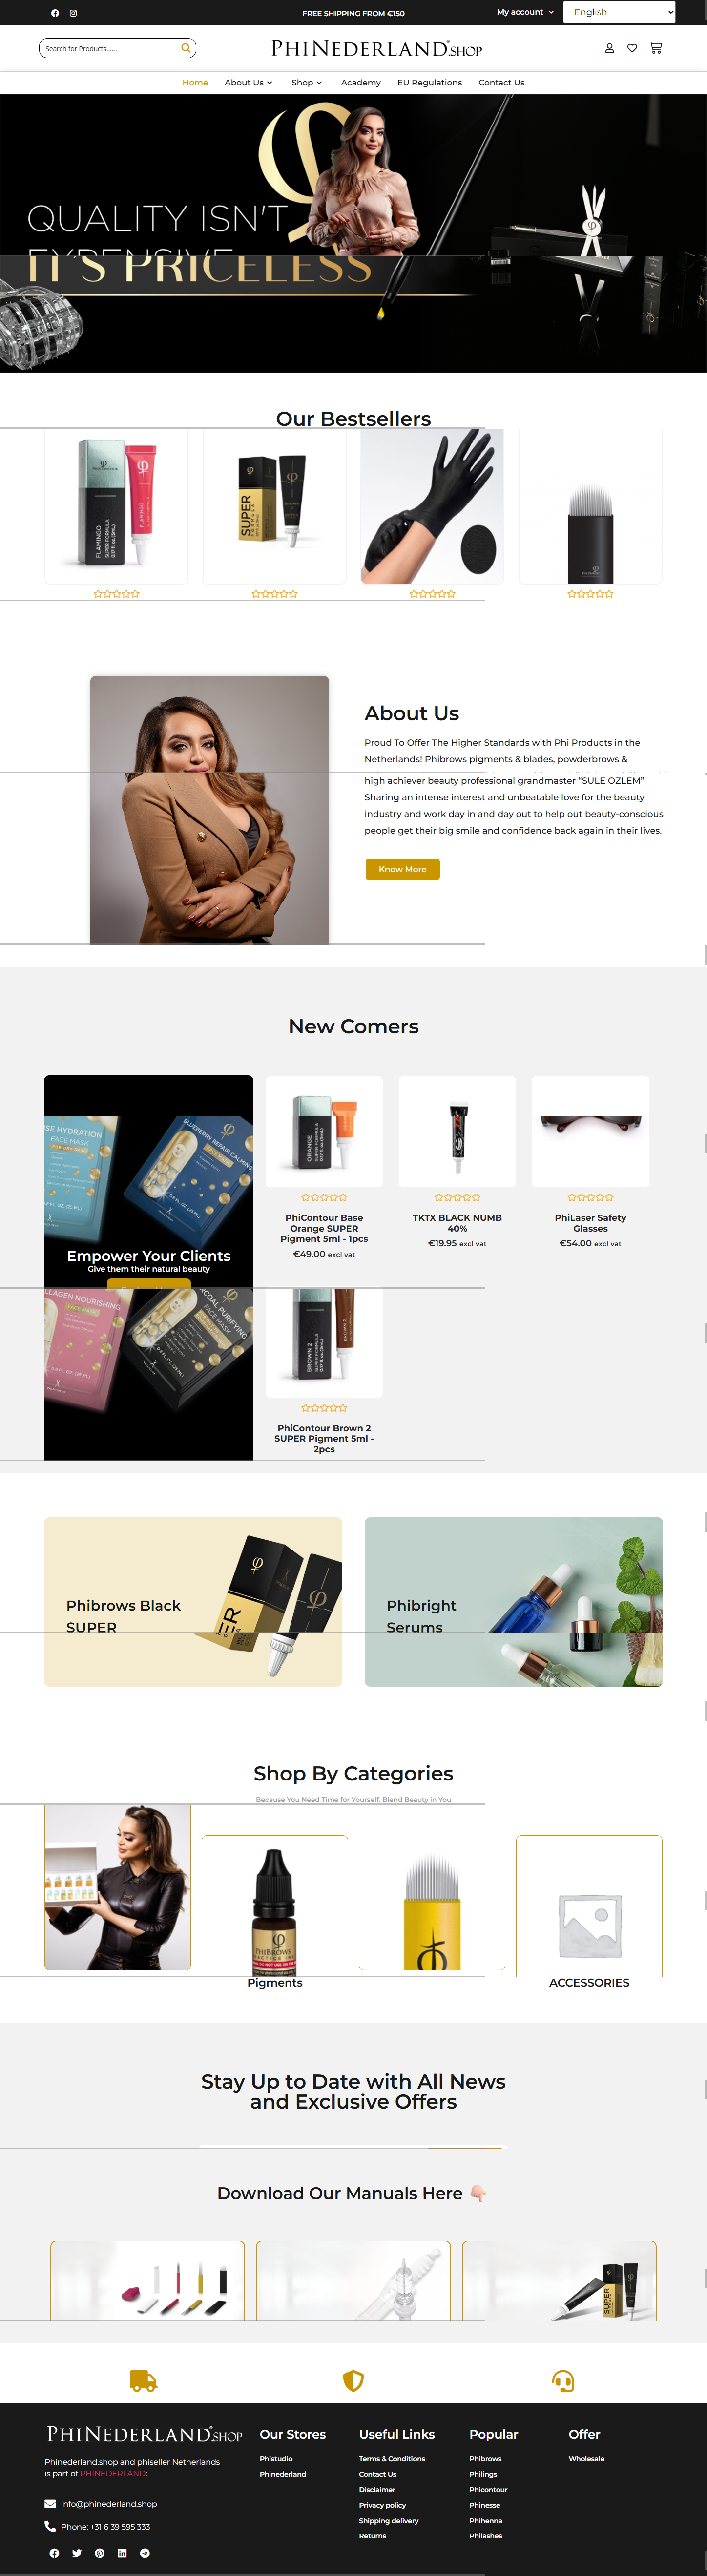Open the LinkedIn icon in footer

tap(122, 2553)
